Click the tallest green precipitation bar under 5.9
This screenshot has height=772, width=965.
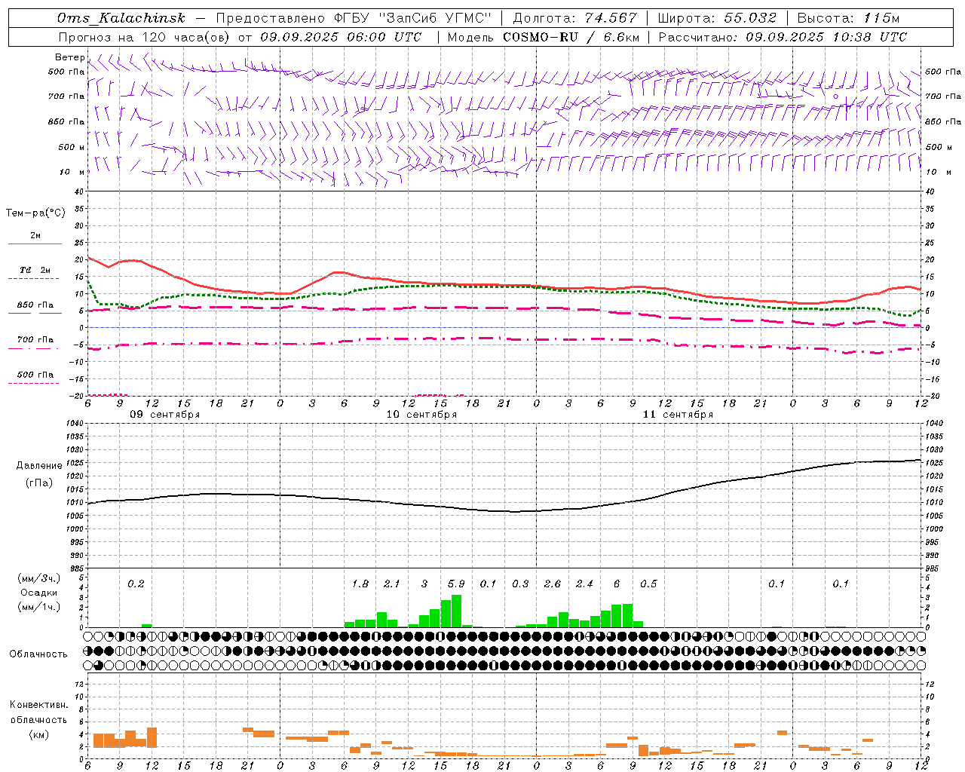click(456, 611)
